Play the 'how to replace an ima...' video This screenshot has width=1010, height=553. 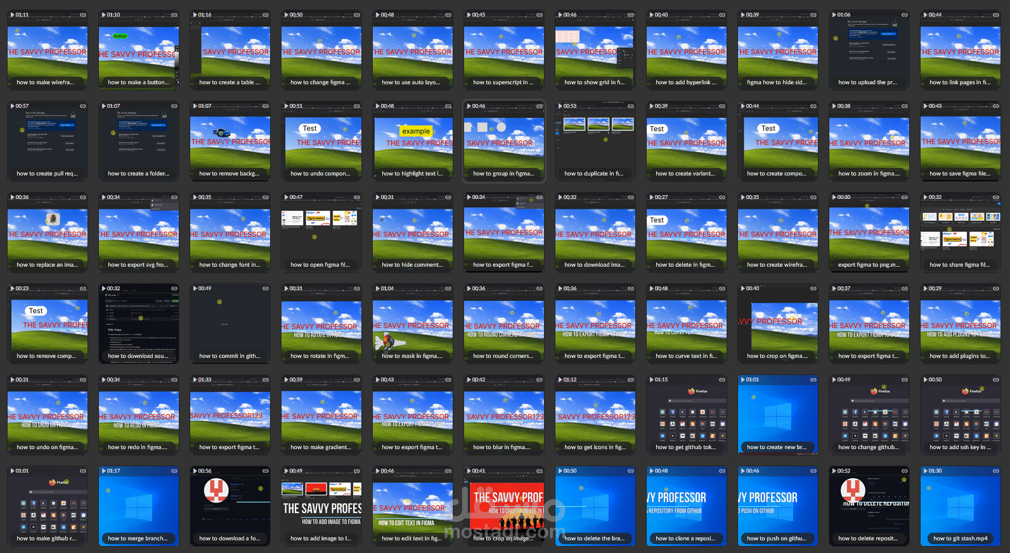coord(13,197)
